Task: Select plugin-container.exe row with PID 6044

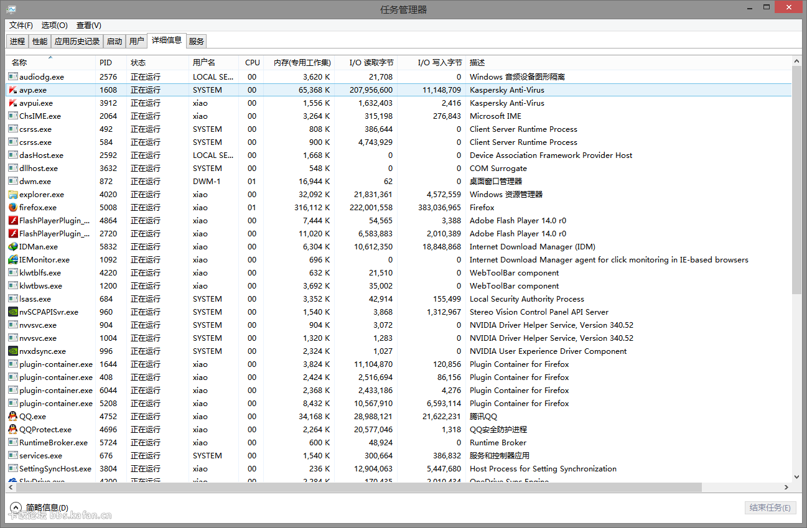Action: click(399, 390)
